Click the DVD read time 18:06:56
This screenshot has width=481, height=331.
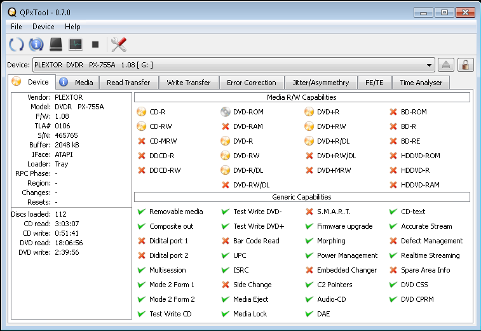pos(69,243)
